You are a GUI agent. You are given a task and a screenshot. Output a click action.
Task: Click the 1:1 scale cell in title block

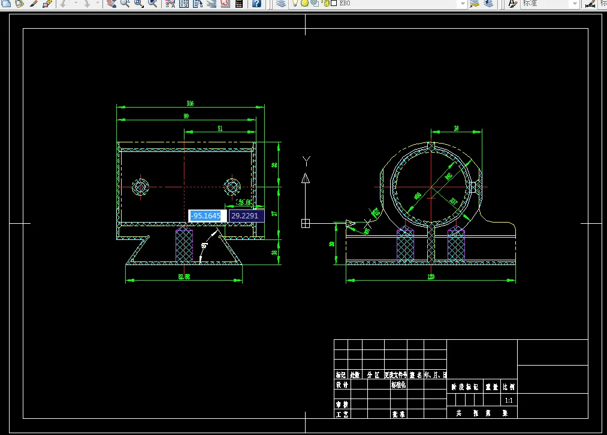[x=509, y=400]
